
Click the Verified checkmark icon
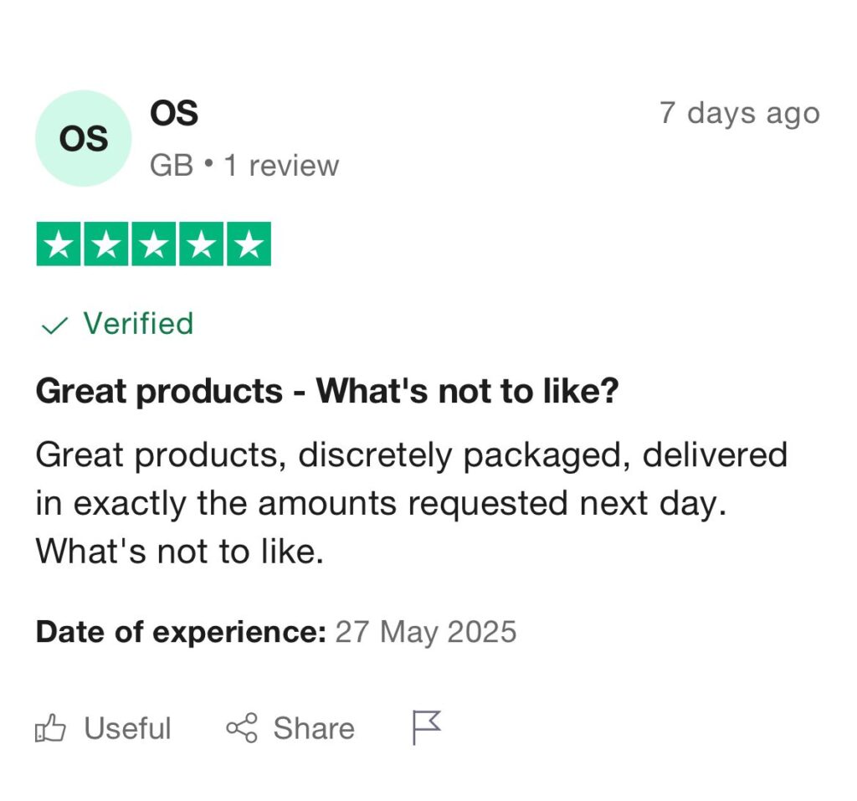pyautogui.click(x=54, y=326)
